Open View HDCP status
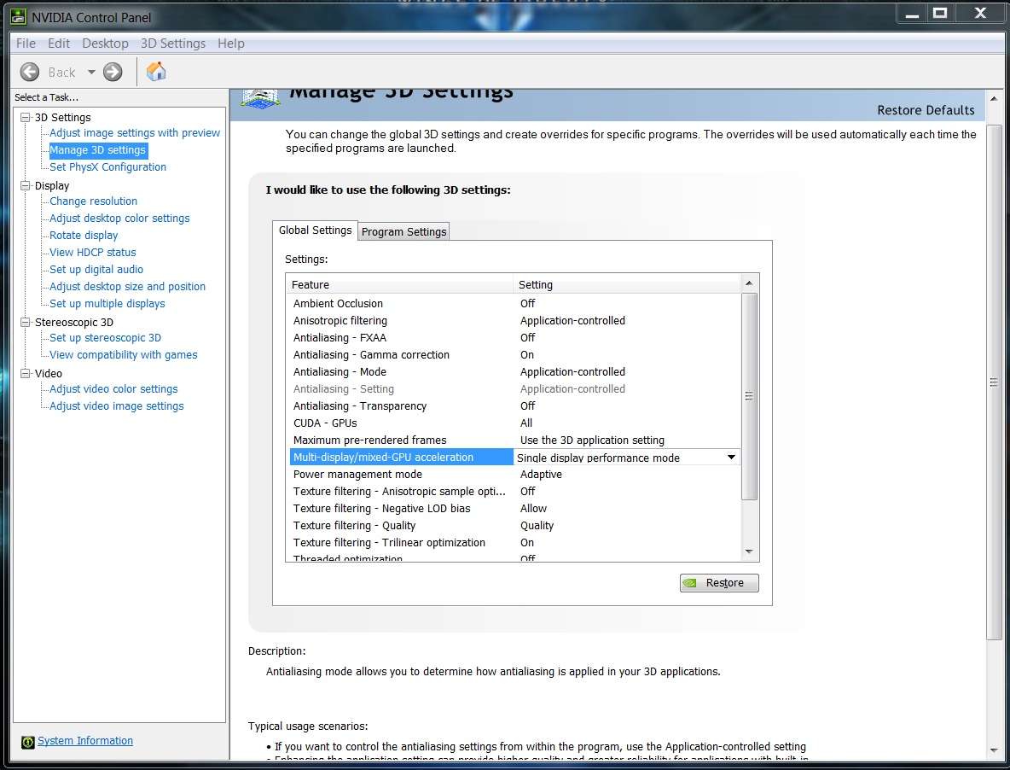The height and width of the screenshot is (770, 1010). pyautogui.click(x=93, y=253)
